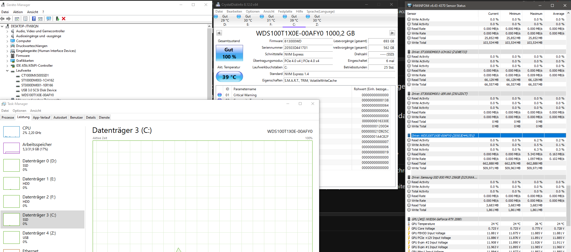
Task: Click the blue Help icon in Geräte-Manager toolbar
Action: click(x=34, y=19)
